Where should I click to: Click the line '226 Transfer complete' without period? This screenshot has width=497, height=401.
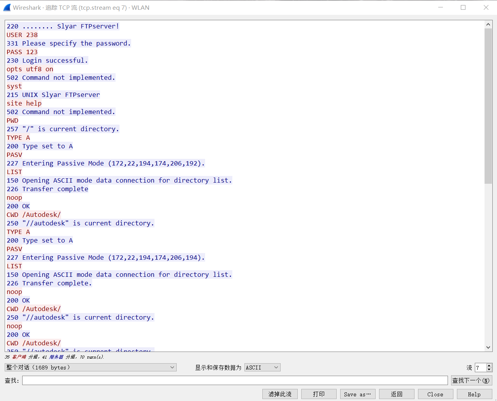pos(47,189)
